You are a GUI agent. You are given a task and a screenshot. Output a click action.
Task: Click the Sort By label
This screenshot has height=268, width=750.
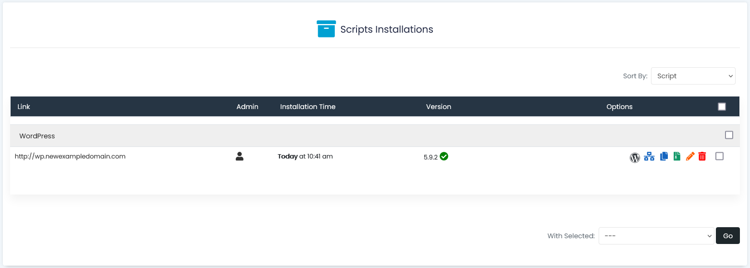click(x=635, y=76)
